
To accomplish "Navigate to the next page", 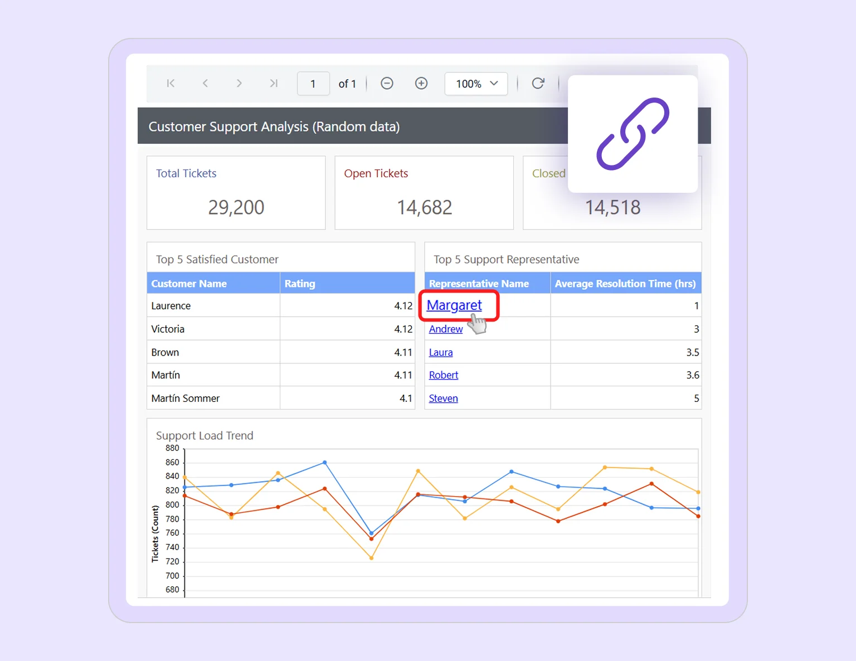I will click(x=239, y=83).
